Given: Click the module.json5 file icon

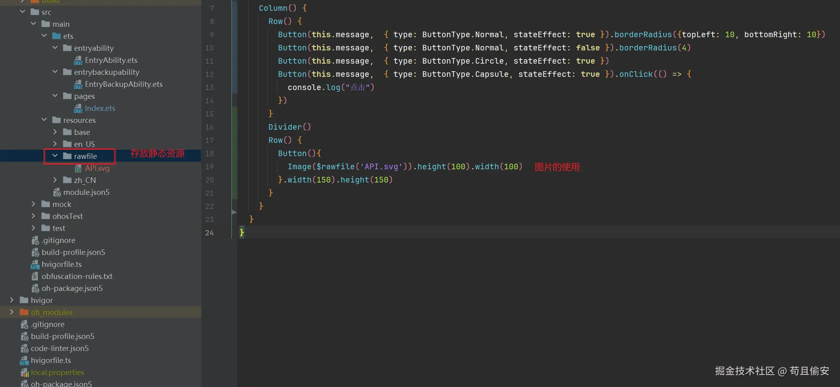Looking at the screenshot, I should (57, 192).
